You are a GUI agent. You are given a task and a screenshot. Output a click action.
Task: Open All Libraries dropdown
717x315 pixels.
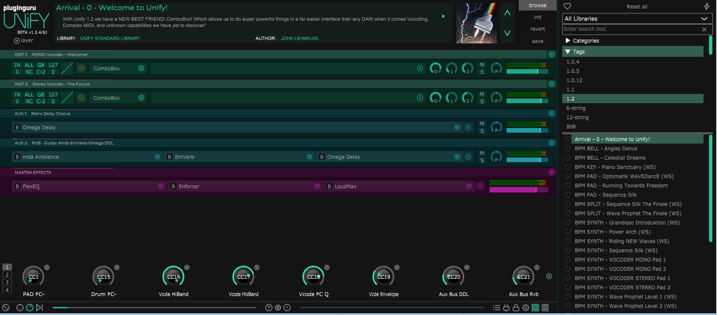(x=637, y=19)
